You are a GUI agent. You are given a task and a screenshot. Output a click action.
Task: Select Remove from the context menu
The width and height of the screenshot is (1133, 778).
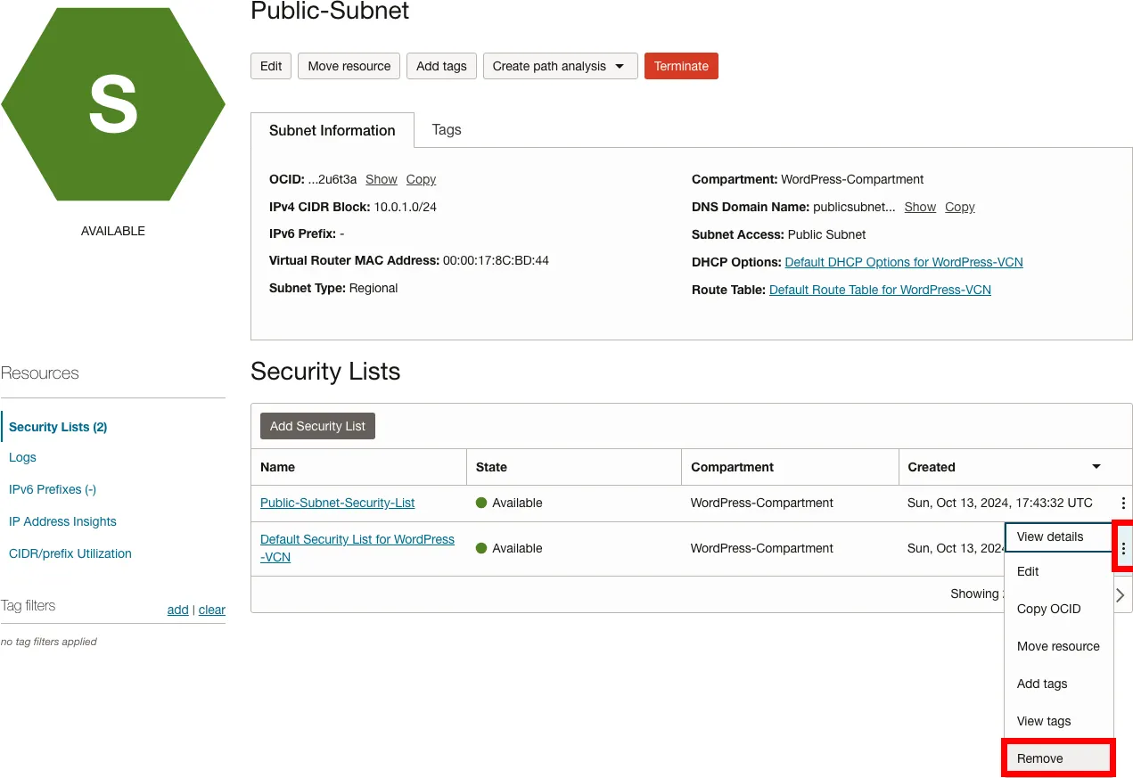point(1058,758)
